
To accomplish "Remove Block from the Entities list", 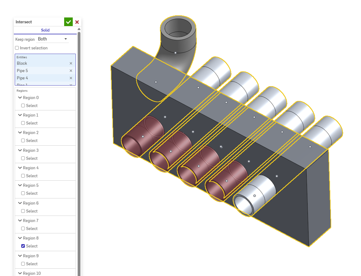I will [71, 63].
